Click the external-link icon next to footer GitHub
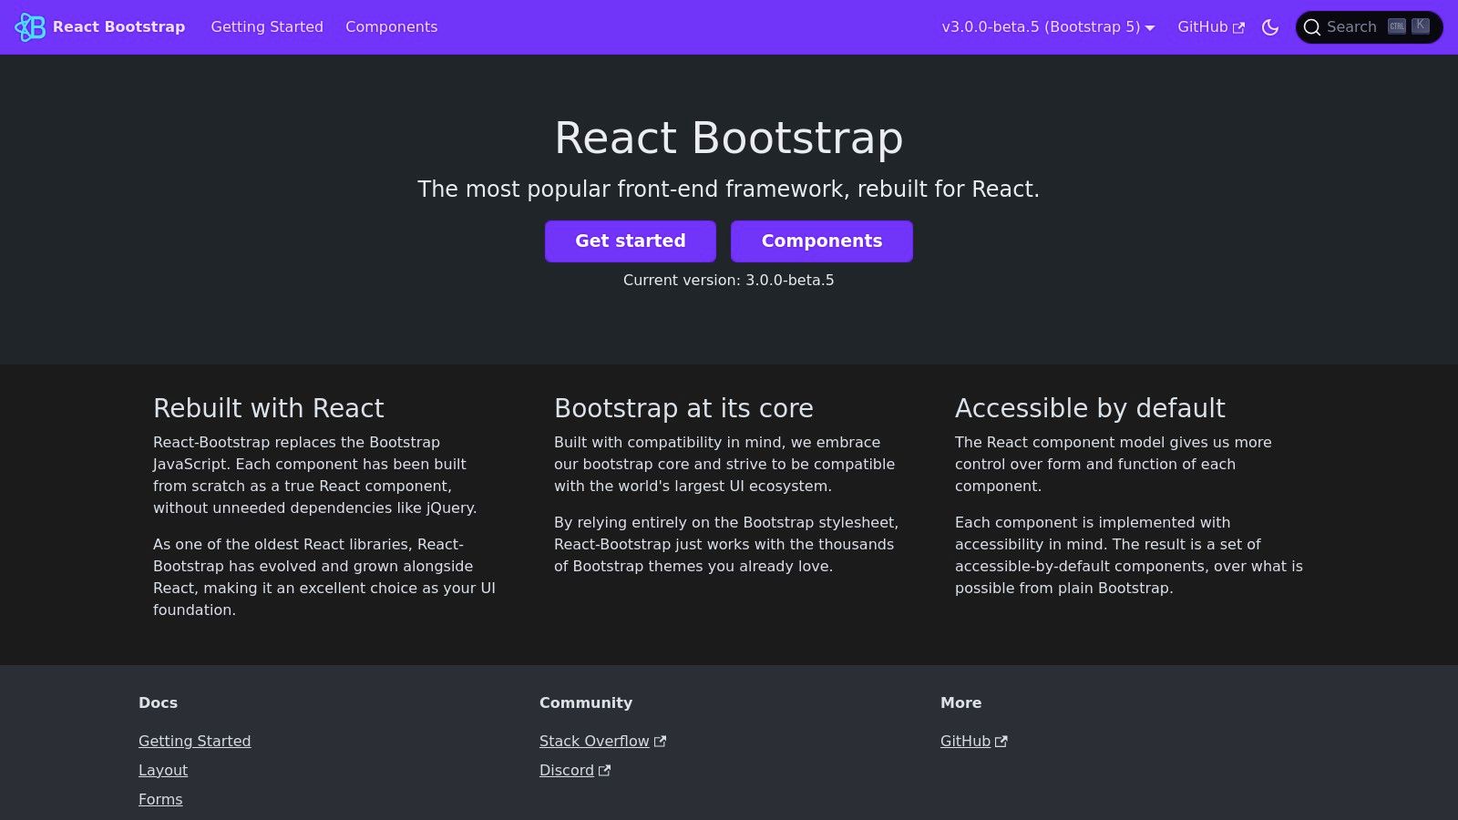 tap(1001, 741)
